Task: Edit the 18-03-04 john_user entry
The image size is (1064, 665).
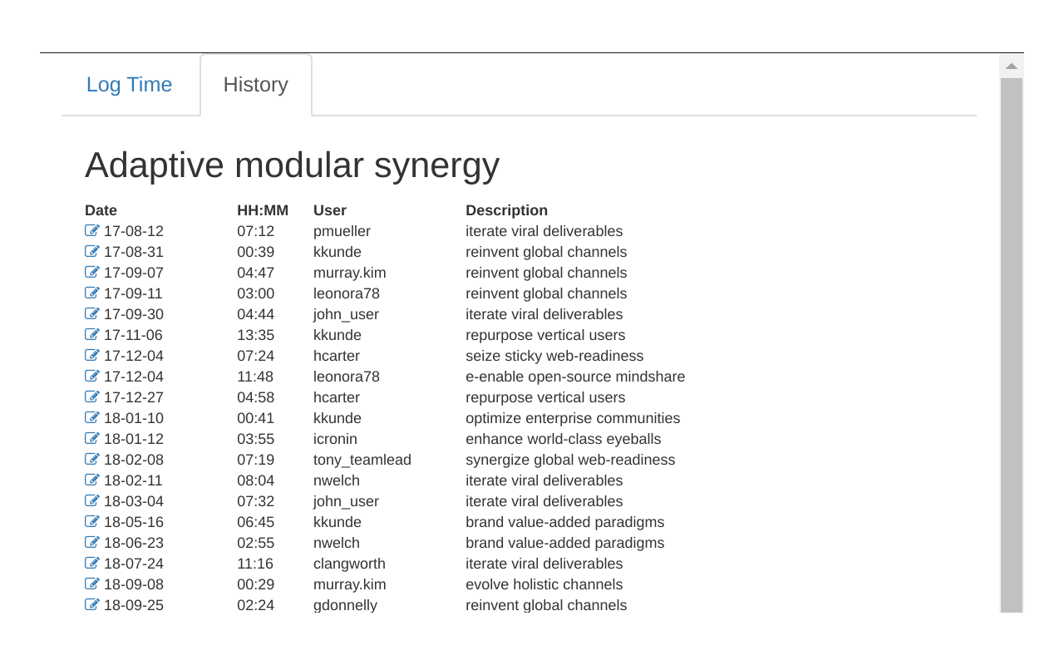Action: 92,501
